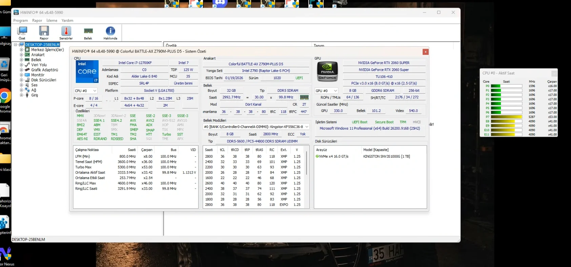Click the NVIDIA GeForce RTX 2060 SUPER field
The image size is (571, 267).
(x=384, y=63)
